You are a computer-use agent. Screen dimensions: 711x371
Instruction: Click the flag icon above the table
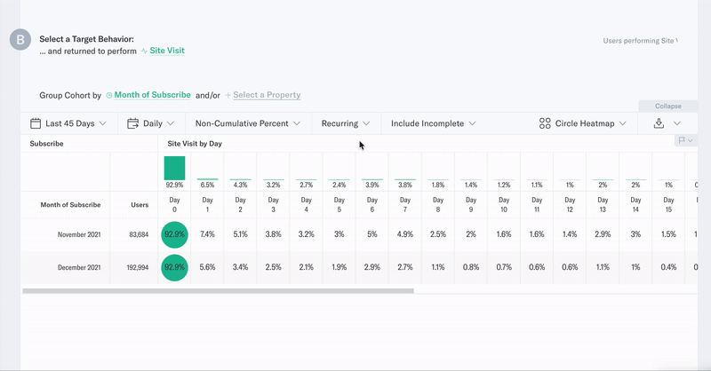click(x=682, y=140)
